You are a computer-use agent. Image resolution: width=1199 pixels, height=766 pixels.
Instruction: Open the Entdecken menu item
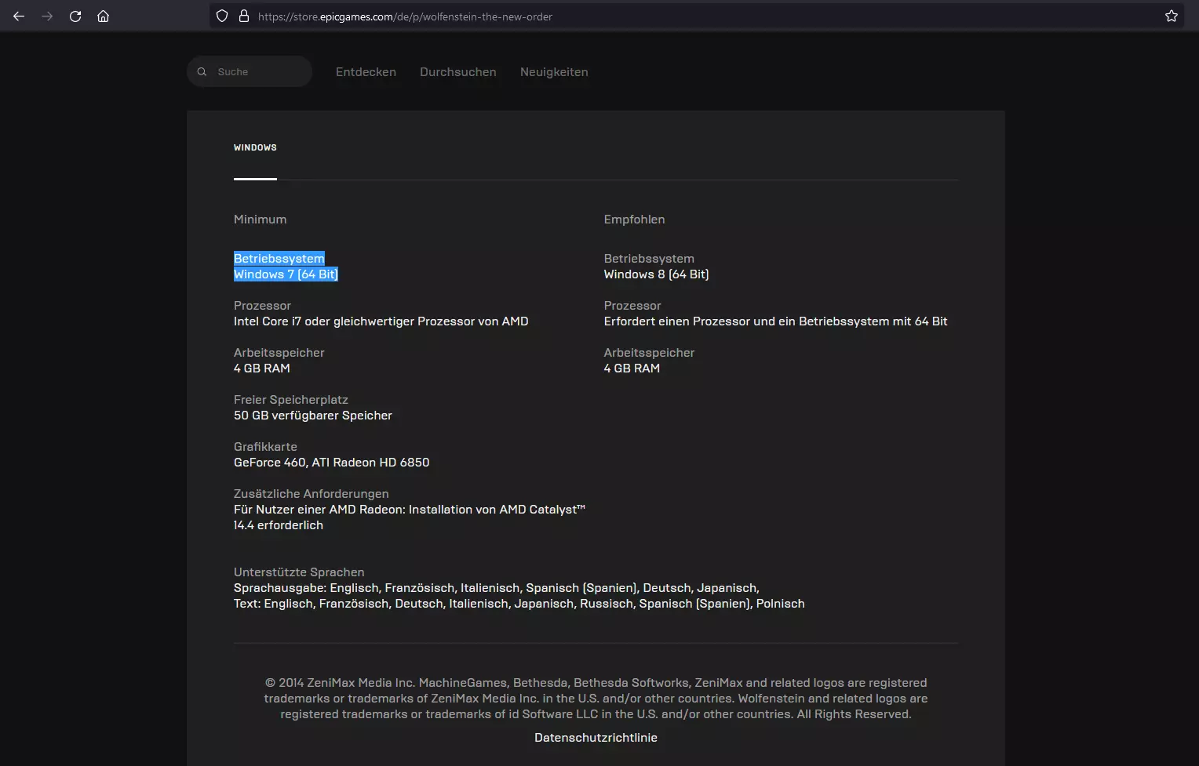point(366,72)
